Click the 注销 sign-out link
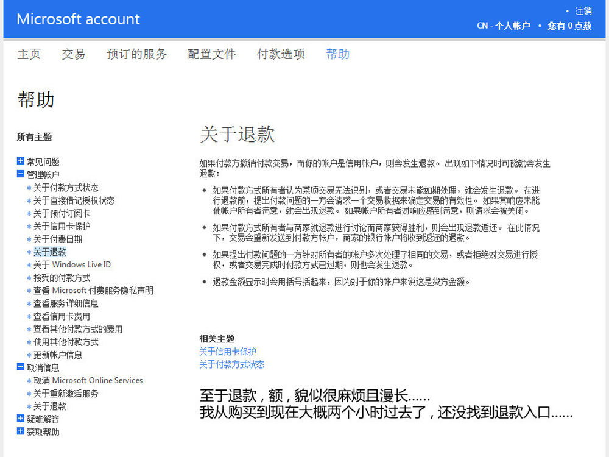This screenshot has width=609, height=457. pyautogui.click(x=583, y=11)
